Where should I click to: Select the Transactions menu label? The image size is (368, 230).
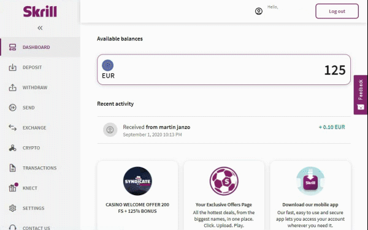coord(39,168)
